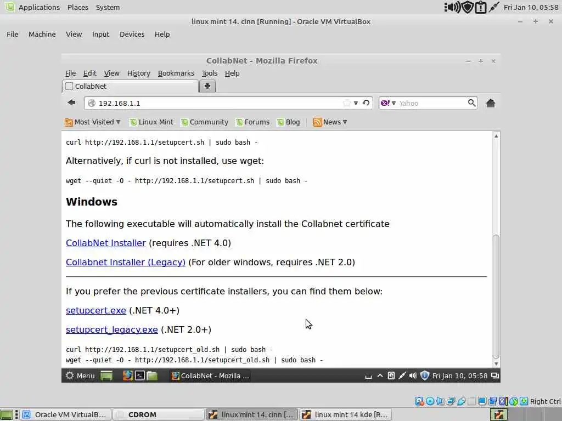The width and height of the screenshot is (562, 421).
Task: Download setupcert.exe via its link
Action: (x=95, y=310)
